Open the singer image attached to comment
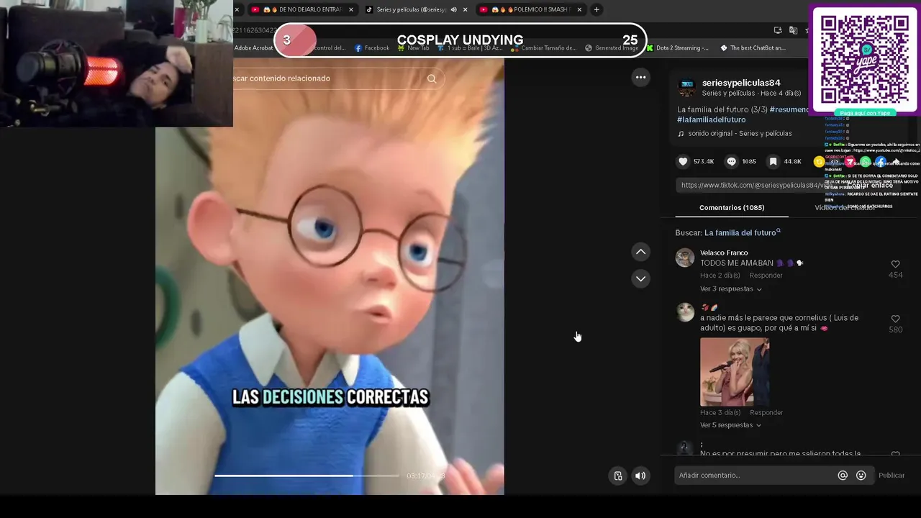 click(735, 372)
